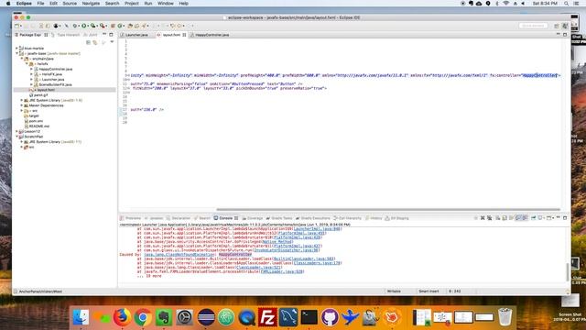586x330 pixels.
Task: Open the Run menu
Action: [x=148, y=4]
